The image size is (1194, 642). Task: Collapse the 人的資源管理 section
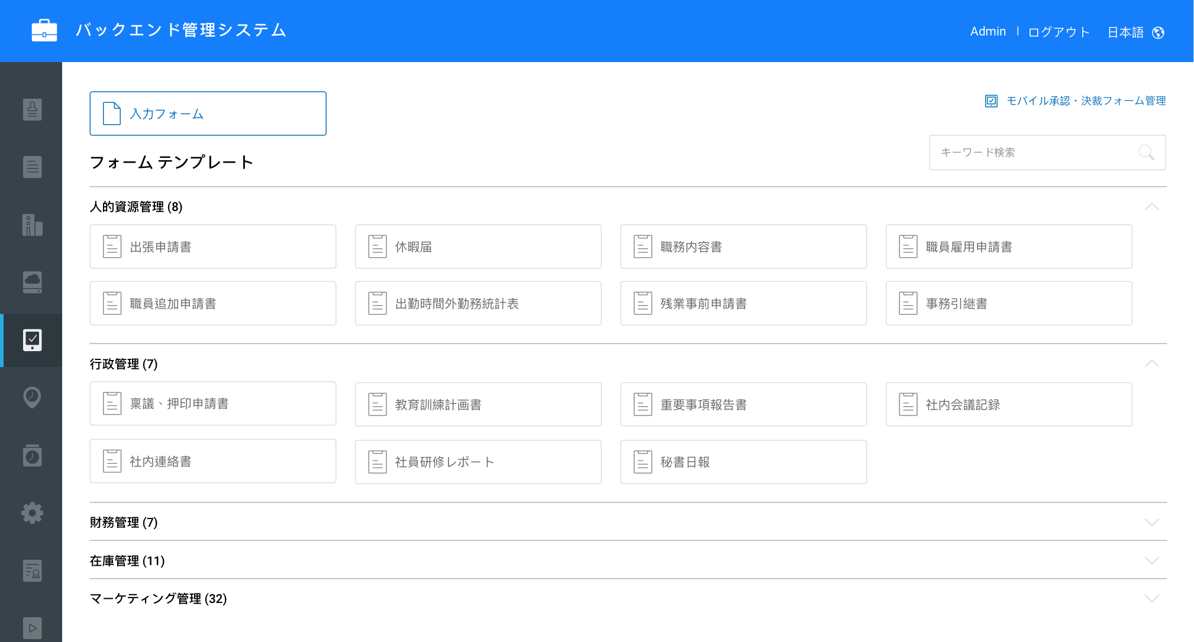(x=1151, y=207)
